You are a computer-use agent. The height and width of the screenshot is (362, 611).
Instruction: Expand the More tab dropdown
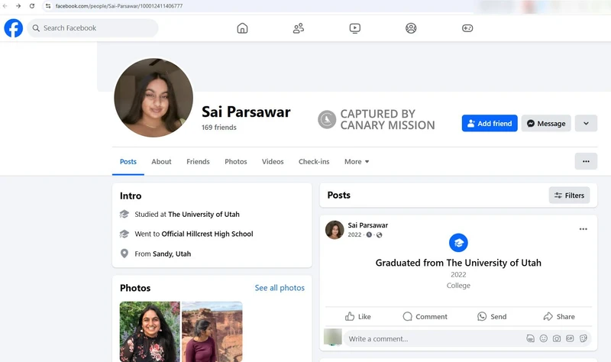point(357,161)
